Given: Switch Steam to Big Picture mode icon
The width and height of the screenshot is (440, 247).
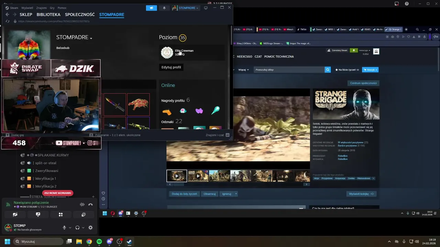Looking at the screenshot, I should click(206, 8).
